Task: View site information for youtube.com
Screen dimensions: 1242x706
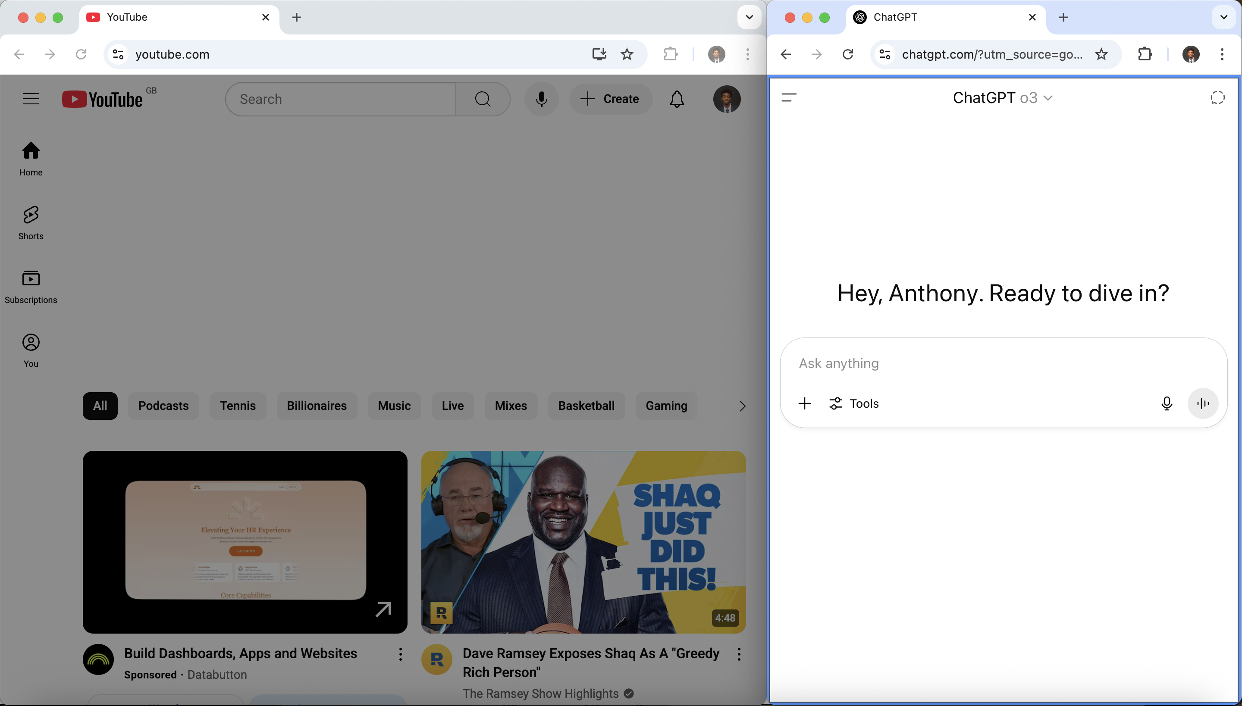Action: (x=118, y=54)
